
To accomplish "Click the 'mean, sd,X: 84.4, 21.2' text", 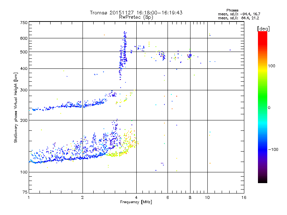I will coord(239,18).
